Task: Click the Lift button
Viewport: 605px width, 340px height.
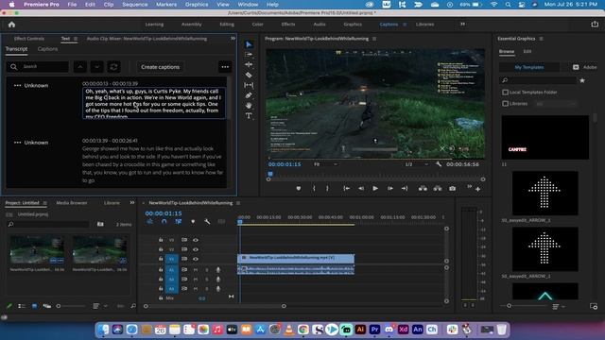Action: coord(423,189)
